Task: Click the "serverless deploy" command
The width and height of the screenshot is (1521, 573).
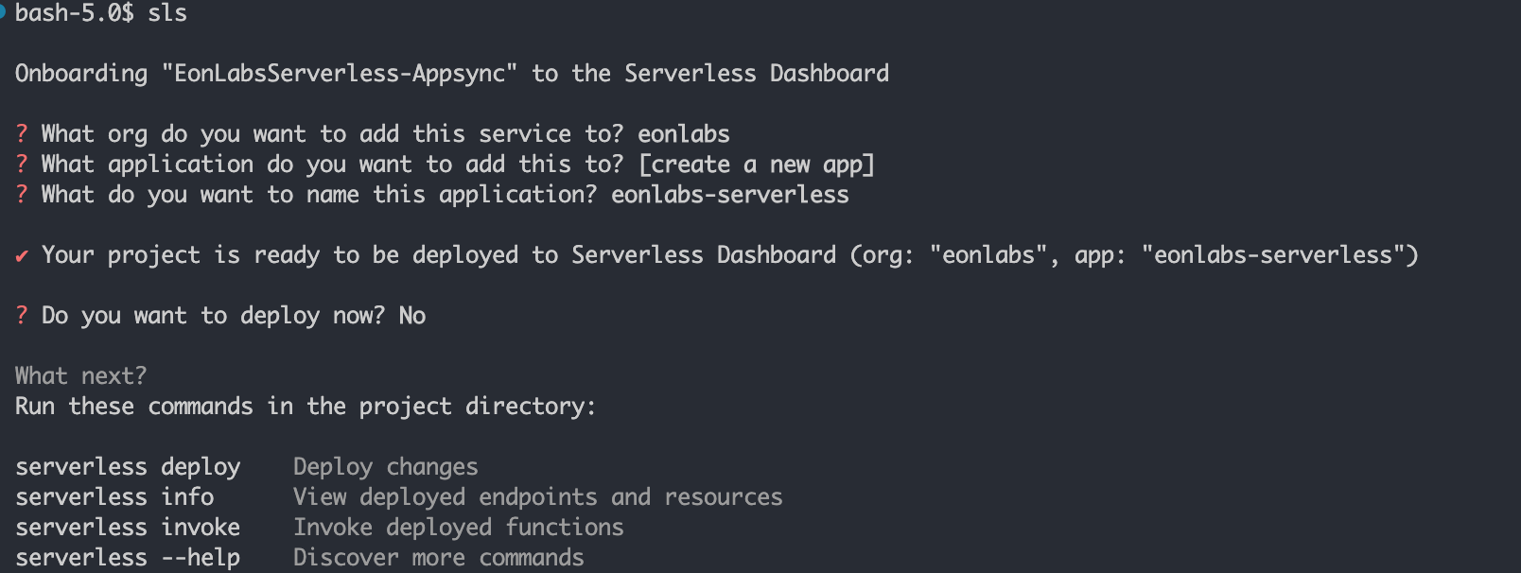Action: click(128, 467)
